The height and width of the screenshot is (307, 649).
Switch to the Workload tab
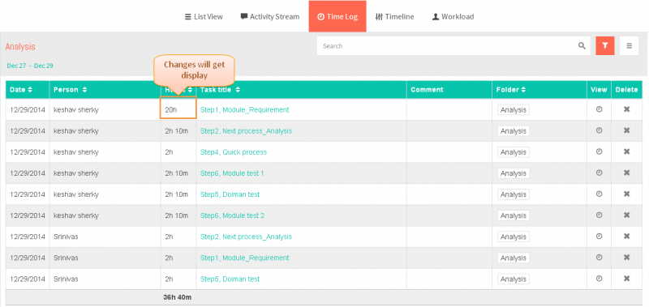(453, 17)
